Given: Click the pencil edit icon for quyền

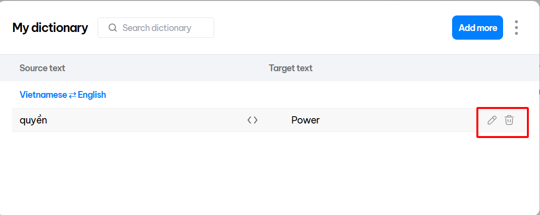Looking at the screenshot, I should (x=492, y=120).
